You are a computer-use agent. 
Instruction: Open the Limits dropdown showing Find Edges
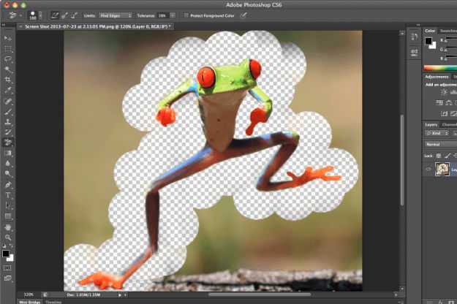pyautogui.click(x=116, y=15)
